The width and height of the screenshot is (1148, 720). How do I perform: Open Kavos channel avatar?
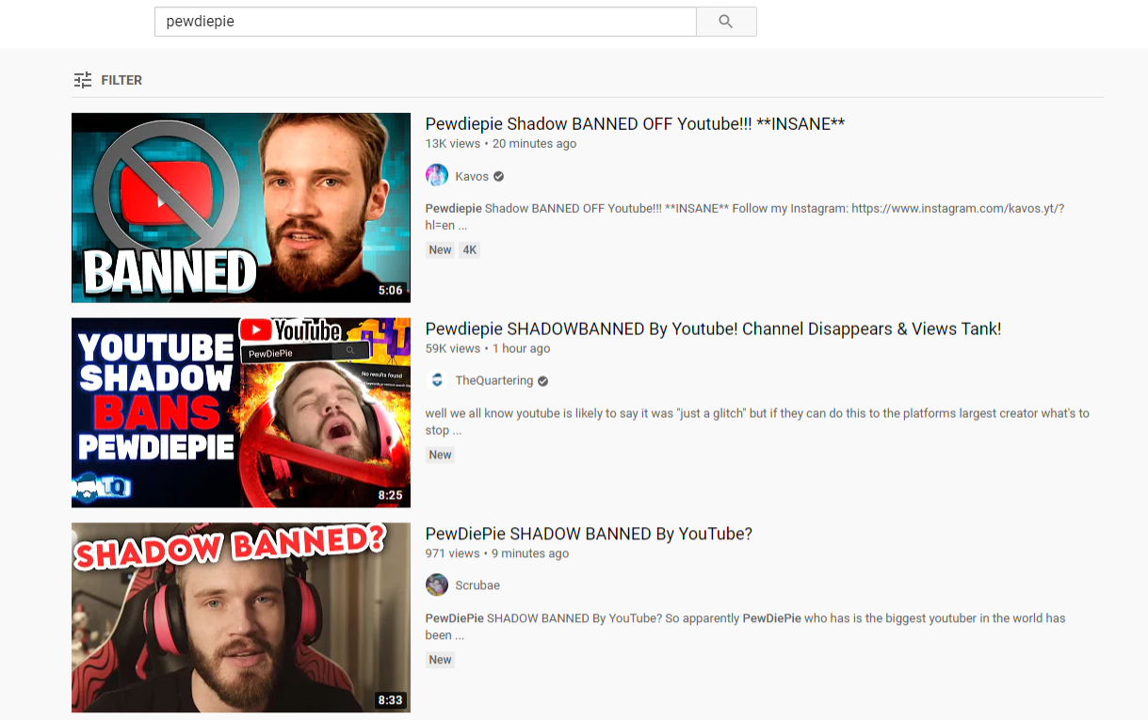[437, 176]
